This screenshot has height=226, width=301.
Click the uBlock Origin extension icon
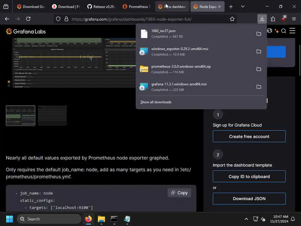(x=284, y=19)
